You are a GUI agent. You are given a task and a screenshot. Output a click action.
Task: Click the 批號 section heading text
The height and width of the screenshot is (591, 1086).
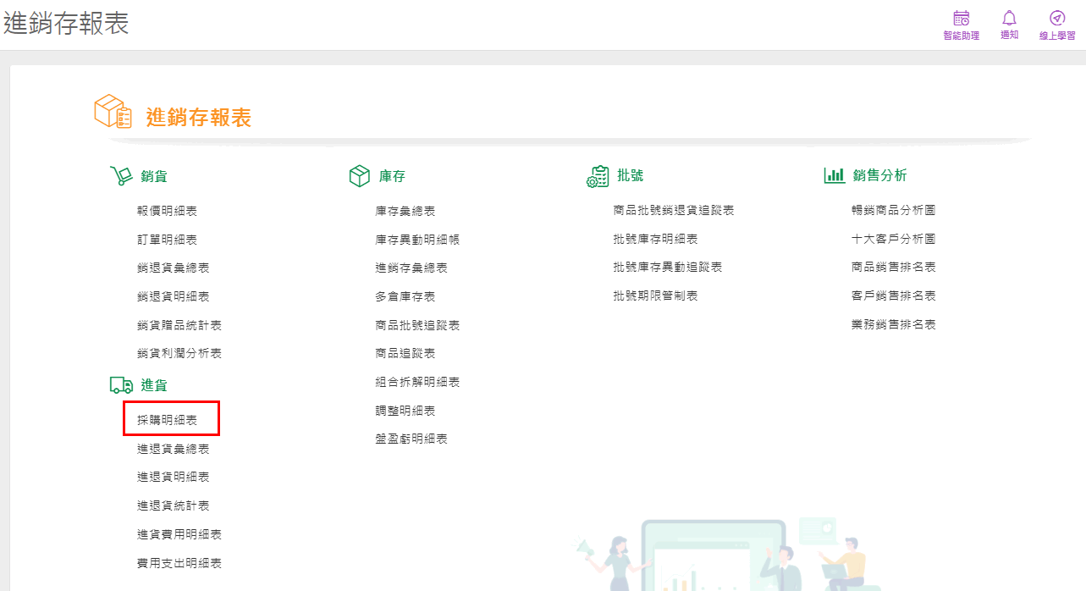631,175
